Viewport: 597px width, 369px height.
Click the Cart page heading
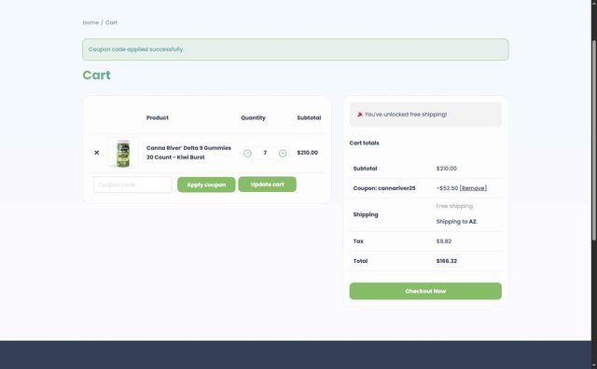pyautogui.click(x=97, y=75)
